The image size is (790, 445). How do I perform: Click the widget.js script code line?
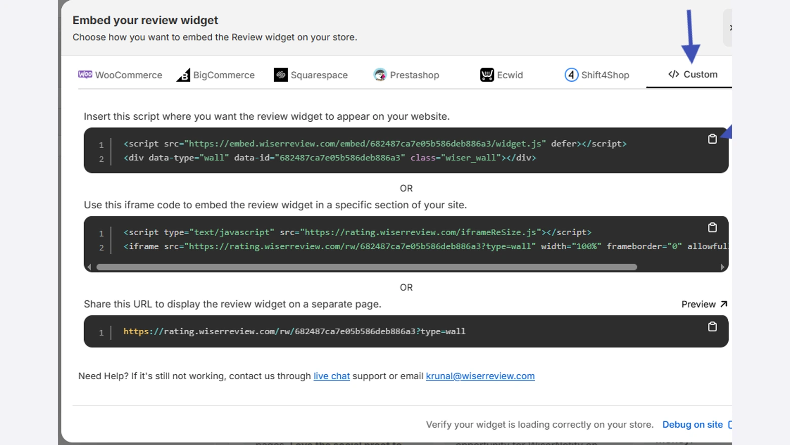click(x=375, y=144)
